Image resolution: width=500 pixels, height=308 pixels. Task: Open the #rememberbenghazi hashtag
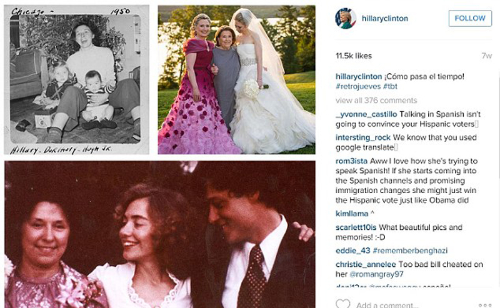click(x=410, y=251)
